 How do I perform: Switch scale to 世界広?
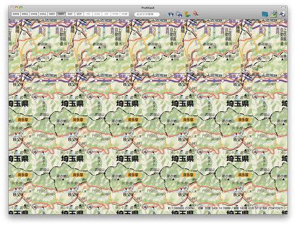(25, 14)
